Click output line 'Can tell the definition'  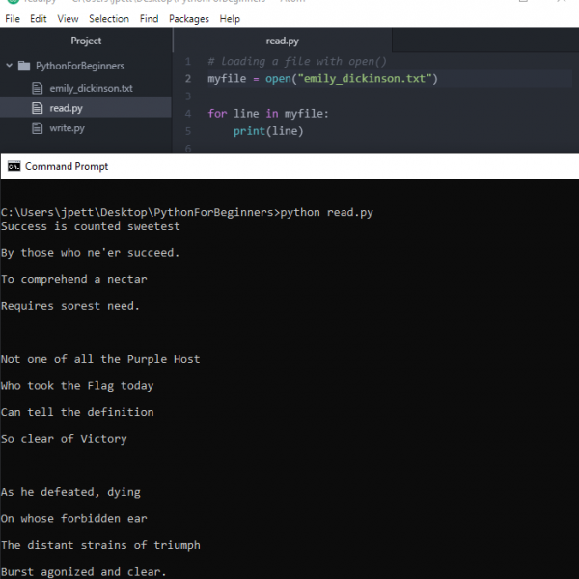[77, 412]
